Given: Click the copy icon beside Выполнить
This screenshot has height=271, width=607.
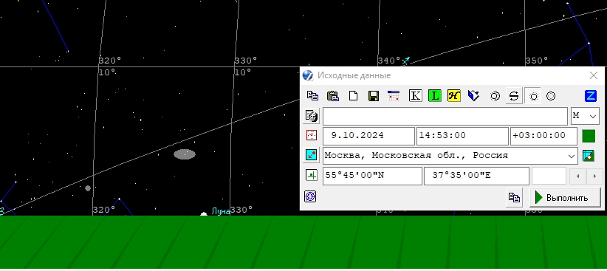Looking at the screenshot, I should (x=514, y=197).
